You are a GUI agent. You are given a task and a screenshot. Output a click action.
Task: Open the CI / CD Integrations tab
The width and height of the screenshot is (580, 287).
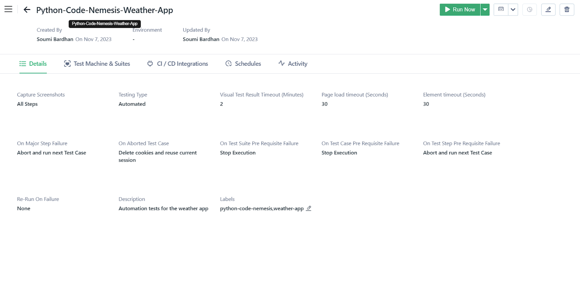tap(178, 64)
